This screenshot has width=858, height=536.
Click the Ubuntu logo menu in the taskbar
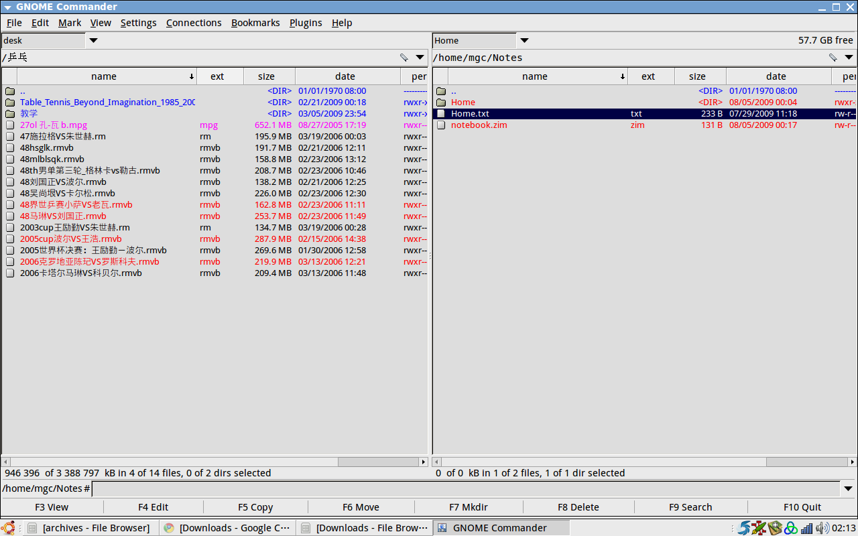9,528
